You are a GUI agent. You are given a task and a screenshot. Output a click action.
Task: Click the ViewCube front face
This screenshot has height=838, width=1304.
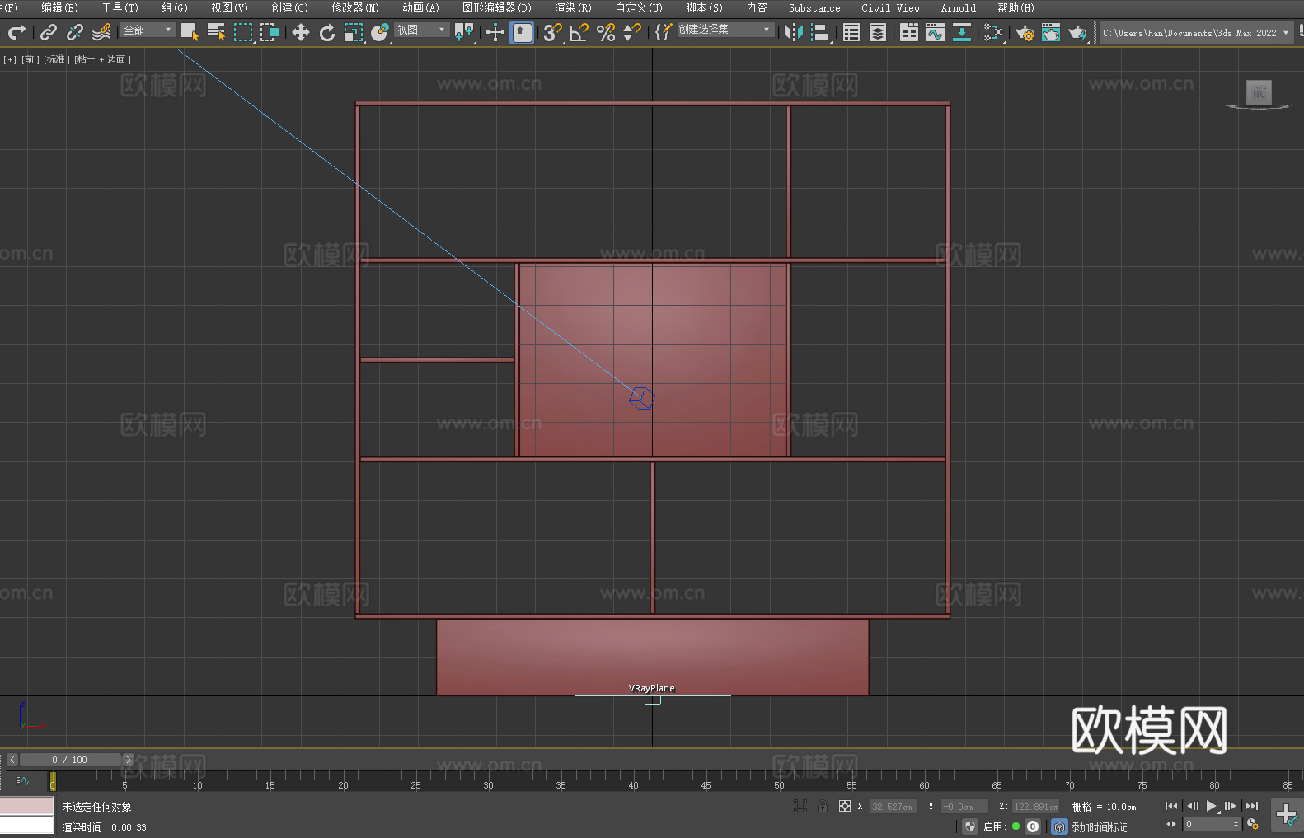coord(1259,92)
